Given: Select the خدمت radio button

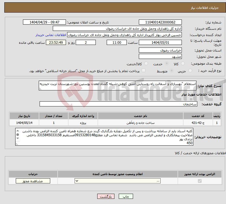Looking at the screenshot, I should pos(167,64).
